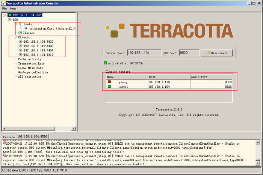Click the JMX Port input field
The width and height of the screenshot is (263, 175).
(189, 53)
